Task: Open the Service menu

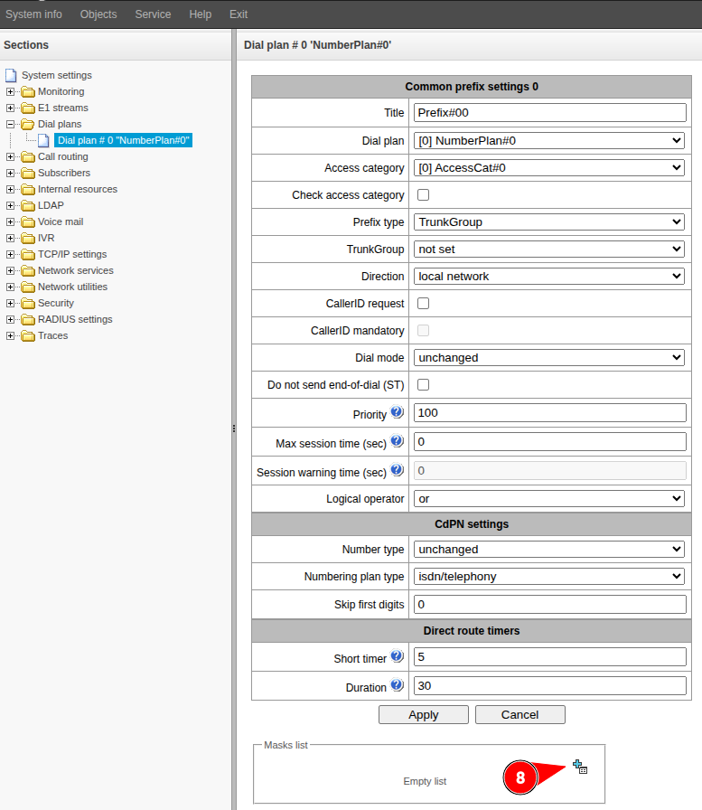Action: click(x=153, y=14)
